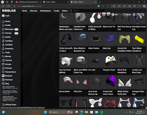Viewport: 147px width, 115px height.
Task: Select the Fur Lyfe cap item
Action: (96, 61)
